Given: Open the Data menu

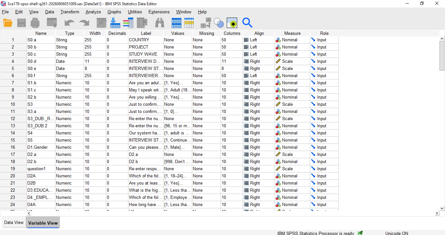Looking at the screenshot, I should coord(50,12).
